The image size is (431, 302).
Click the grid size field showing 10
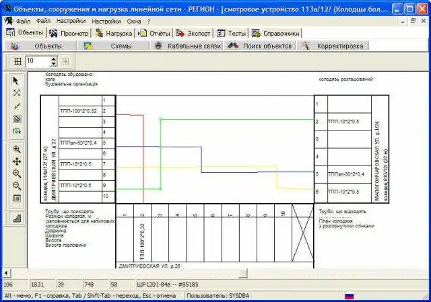coord(38,61)
